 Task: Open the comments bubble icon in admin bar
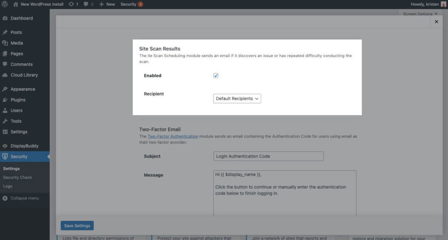click(x=86, y=4)
